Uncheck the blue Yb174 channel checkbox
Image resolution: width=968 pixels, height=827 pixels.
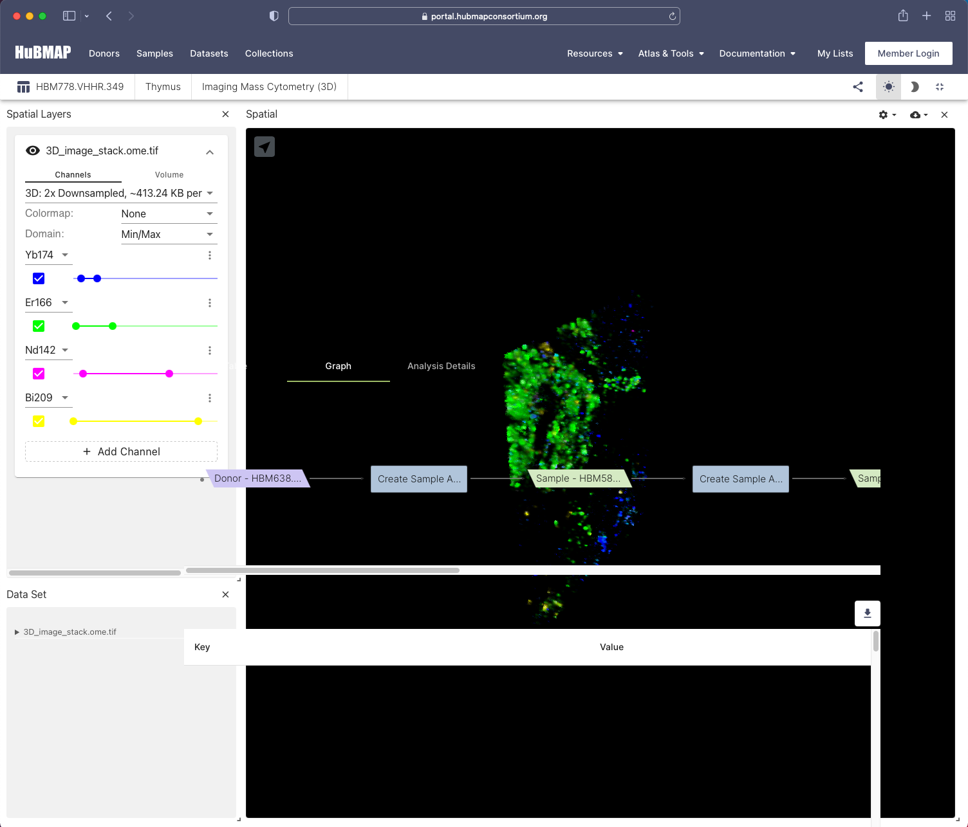tap(39, 278)
